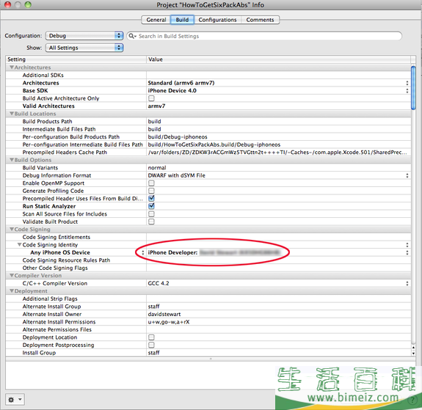This screenshot has height=410, width=422.
Task: Select build/Debug-iphoneos value
Action: coord(178,137)
